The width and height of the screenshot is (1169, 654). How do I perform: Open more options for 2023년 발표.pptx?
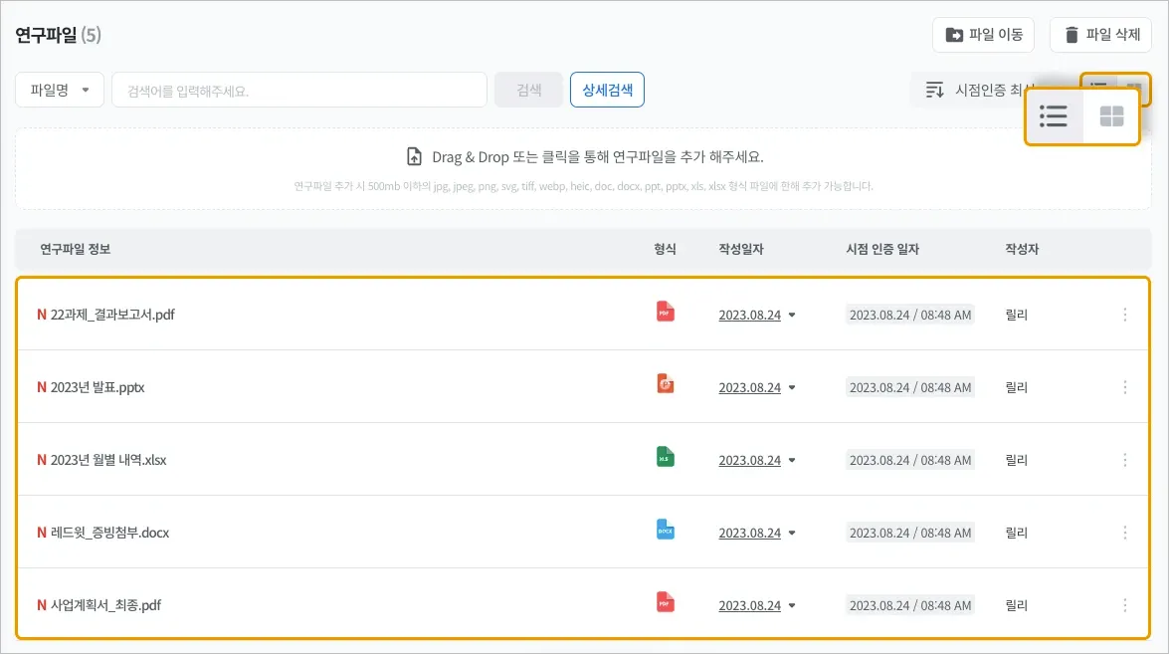tap(1125, 387)
